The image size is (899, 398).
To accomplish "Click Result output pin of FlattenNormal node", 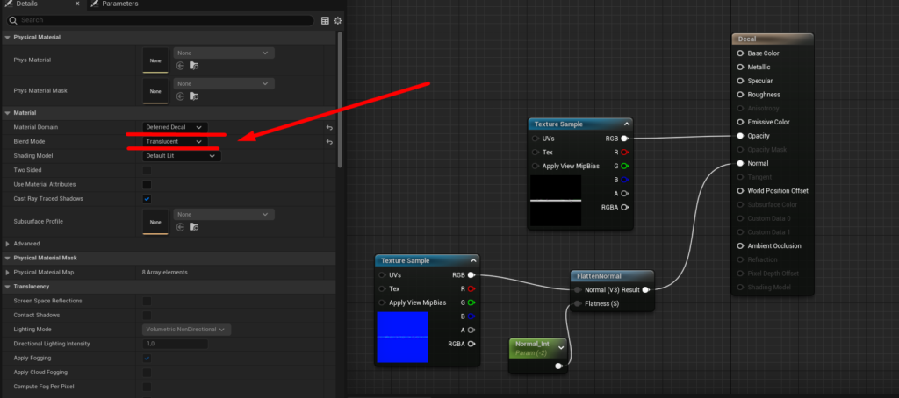I will coord(645,290).
